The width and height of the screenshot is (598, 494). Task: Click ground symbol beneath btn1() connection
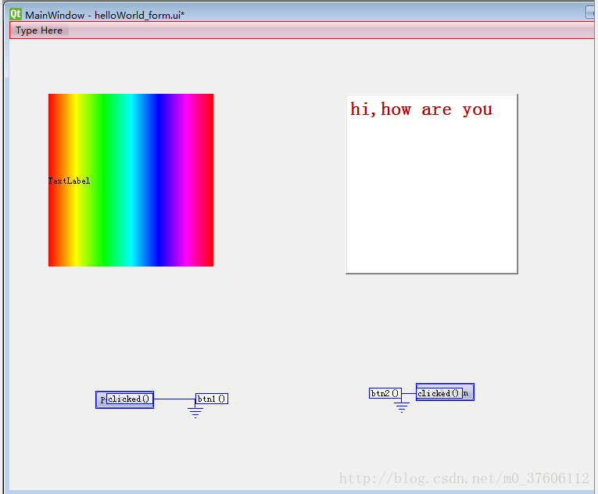pyautogui.click(x=195, y=413)
